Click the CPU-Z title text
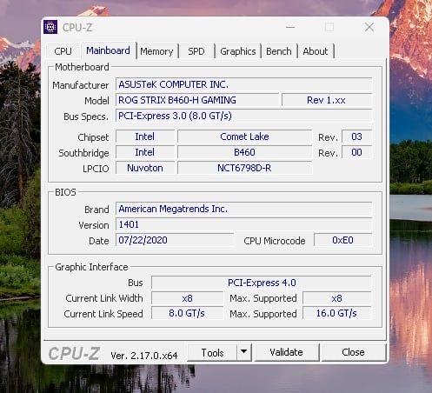The width and height of the screenshot is (432, 393). pos(77,28)
